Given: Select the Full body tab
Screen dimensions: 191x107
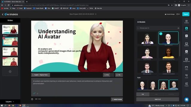Looking at the screenshot, I should tap(143, 94).
